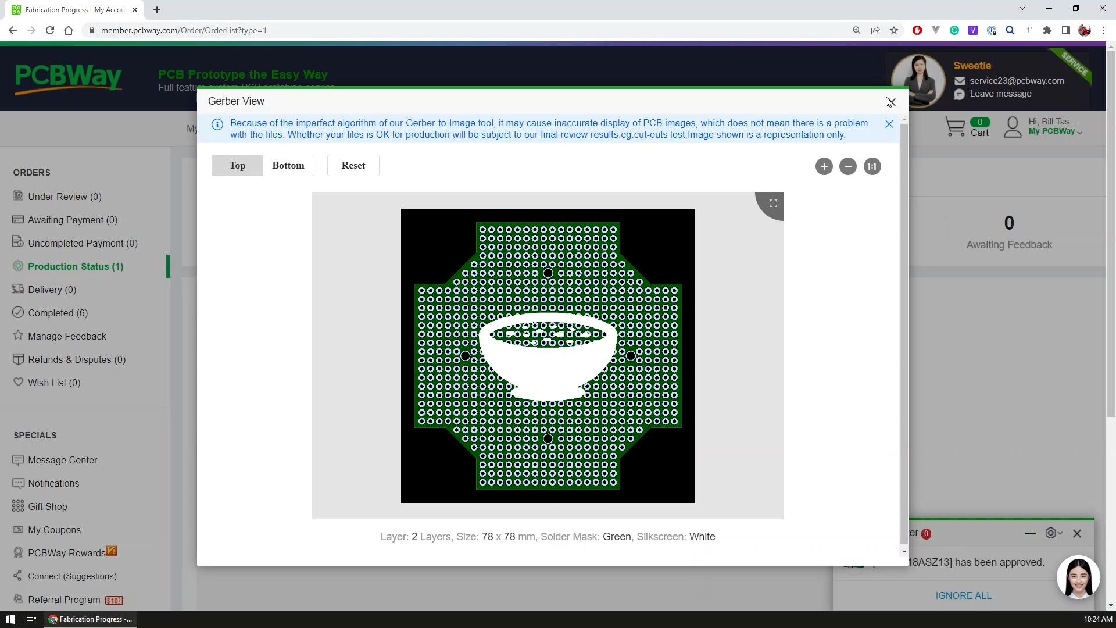Click the fit-to-screen icon in Gerber View
1116x628 pixels.
pyautogui.click(x=774, y=203)
